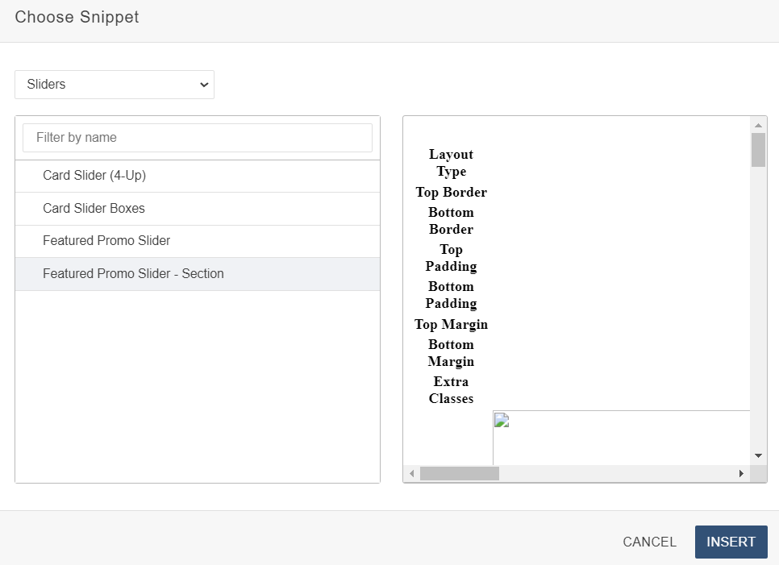Click the Choose Snippet dialog title

pyautogui.click(x=77, y=17)
